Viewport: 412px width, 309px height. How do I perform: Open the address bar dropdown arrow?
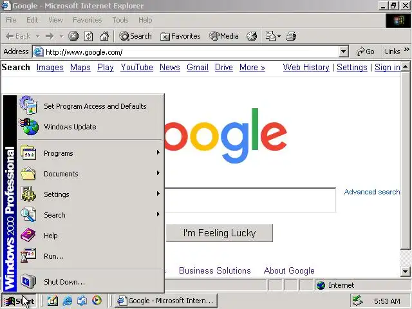tap(343, 51)
